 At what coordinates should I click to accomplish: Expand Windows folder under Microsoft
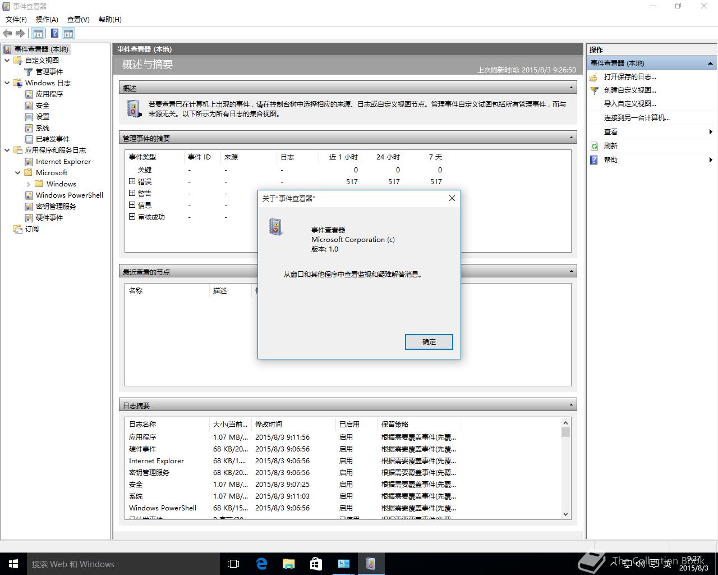tap(29, 184)
